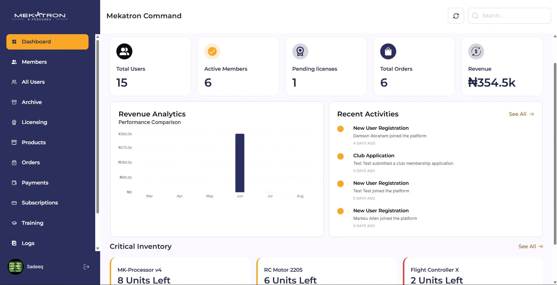The image size is (557, 285).
Task: Click the Licensing badge icon in sidebar
Action: click(x=14, y=122)
